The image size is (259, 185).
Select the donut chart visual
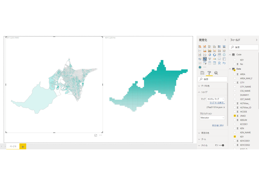pyautogui.click(x=214, y=55)
